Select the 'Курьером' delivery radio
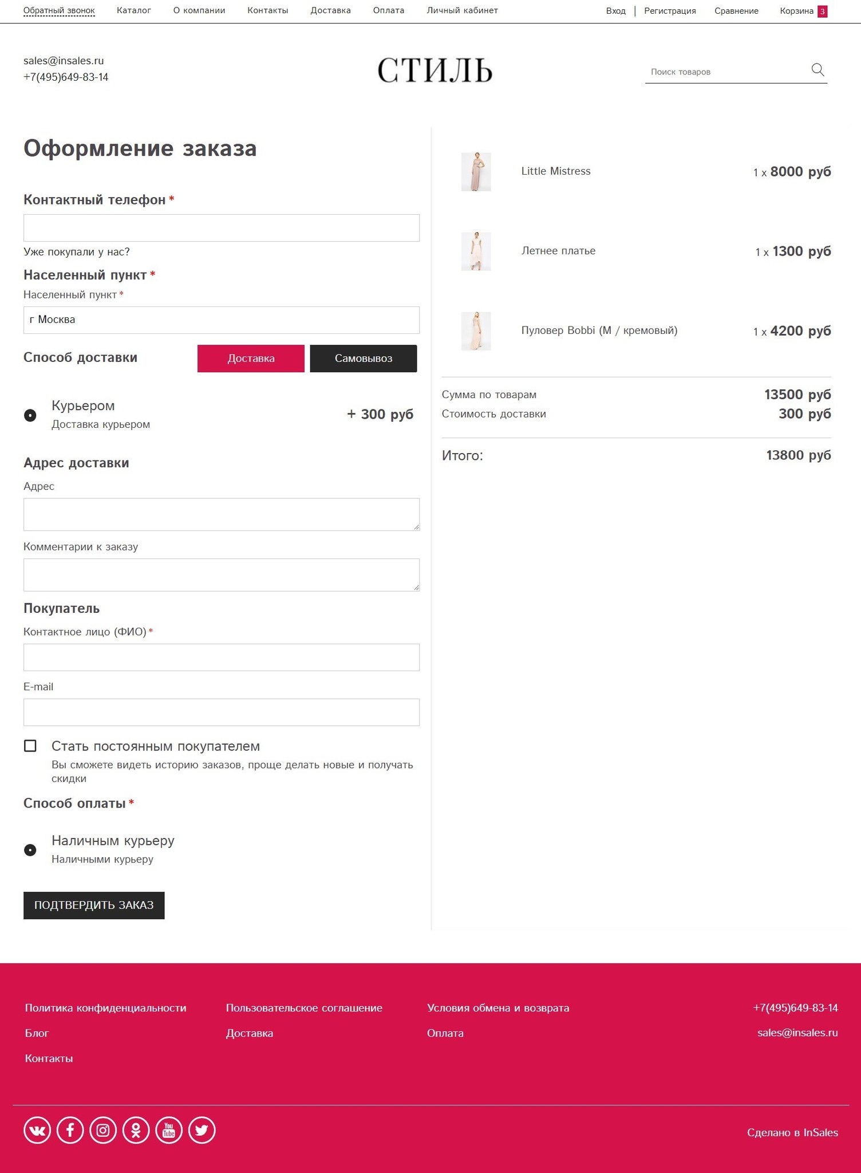The height and width of the screenshot is (1173, 861). coord(30,415)
